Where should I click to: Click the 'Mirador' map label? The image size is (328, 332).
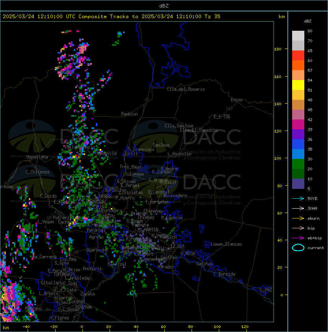click(166, 267)
